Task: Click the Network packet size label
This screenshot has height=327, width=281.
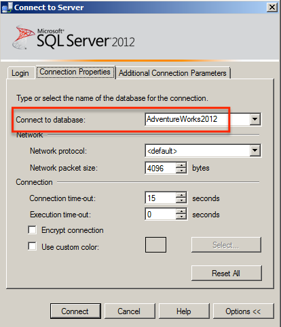Action: point(64,168)
